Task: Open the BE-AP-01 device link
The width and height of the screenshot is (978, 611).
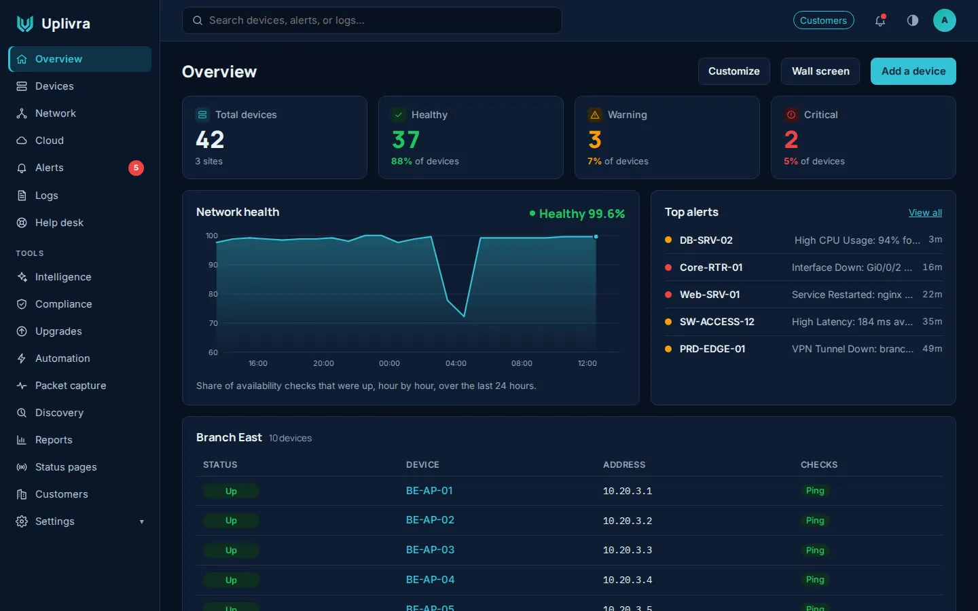Action: point(429,491)
